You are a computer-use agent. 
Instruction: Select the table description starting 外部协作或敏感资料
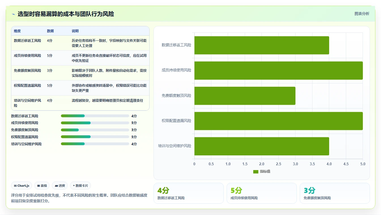coord(109,88)
